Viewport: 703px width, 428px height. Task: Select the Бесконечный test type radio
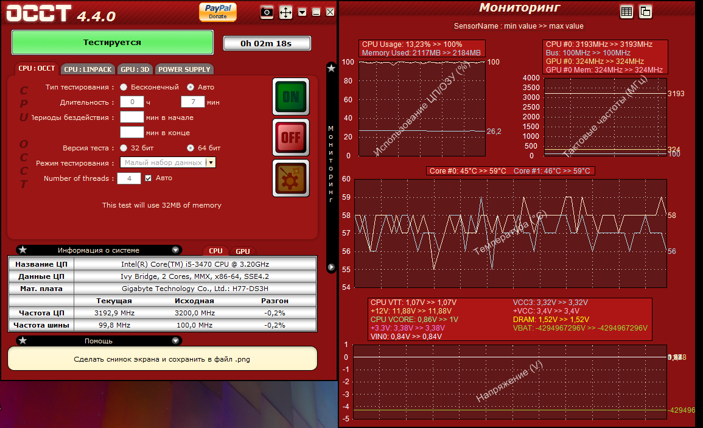tap(124, 87)
